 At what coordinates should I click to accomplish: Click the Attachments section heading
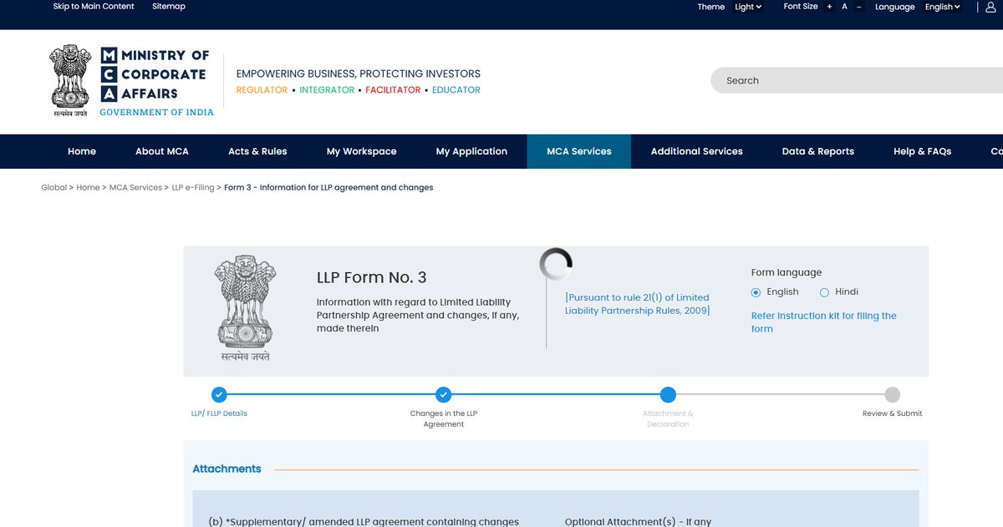pyautogui.click(x=227, y=469)
